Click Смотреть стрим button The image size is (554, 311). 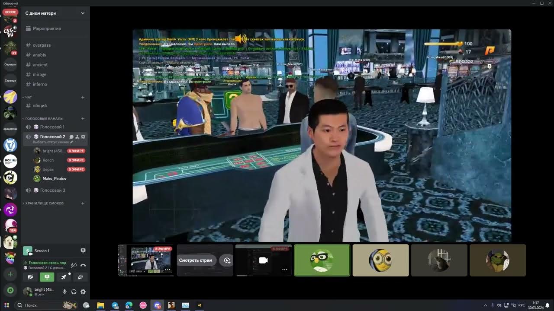pos(196,260)
